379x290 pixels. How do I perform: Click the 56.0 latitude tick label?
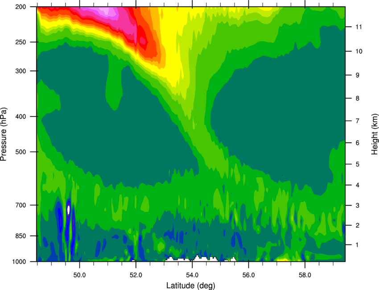[x=248, y=275]
